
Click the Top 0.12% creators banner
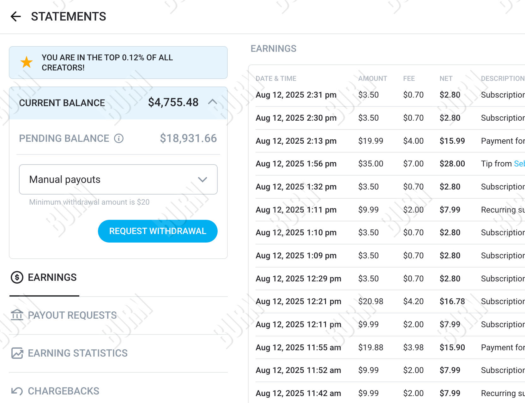coord(118,63)
